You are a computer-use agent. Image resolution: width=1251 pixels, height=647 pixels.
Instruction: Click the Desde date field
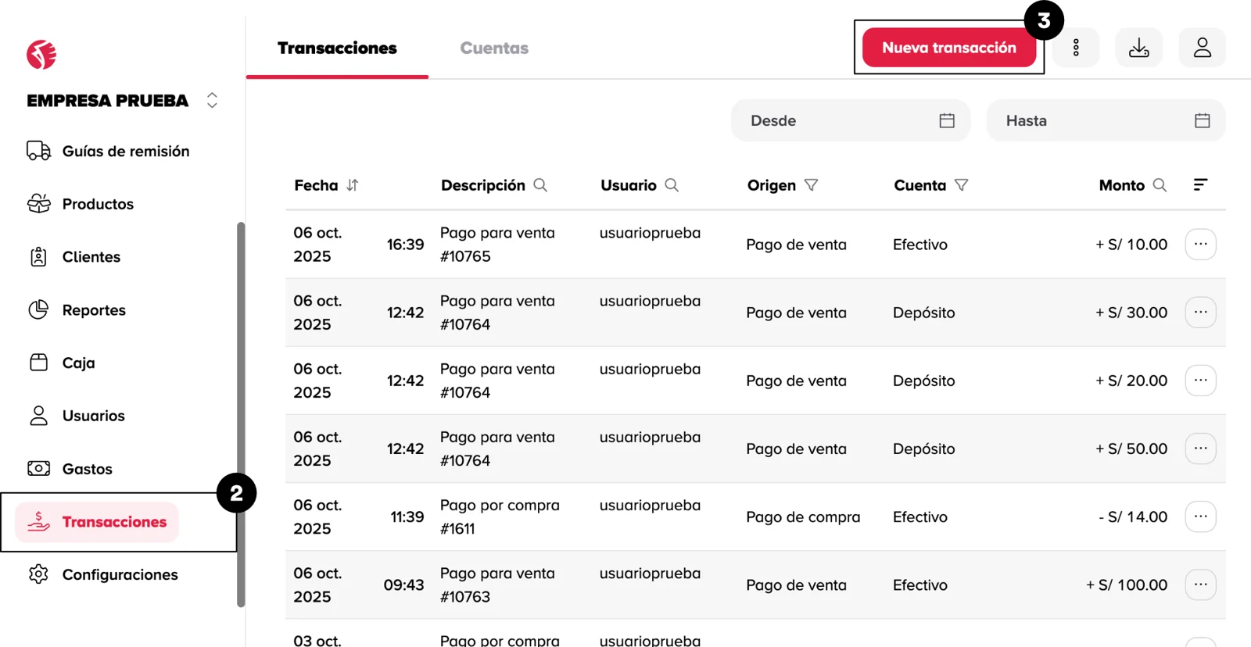coord(850,120)
